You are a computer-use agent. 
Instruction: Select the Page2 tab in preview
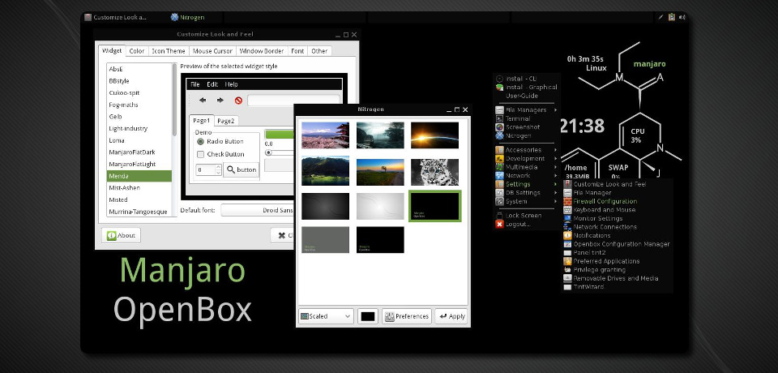(x=226, y=121)
